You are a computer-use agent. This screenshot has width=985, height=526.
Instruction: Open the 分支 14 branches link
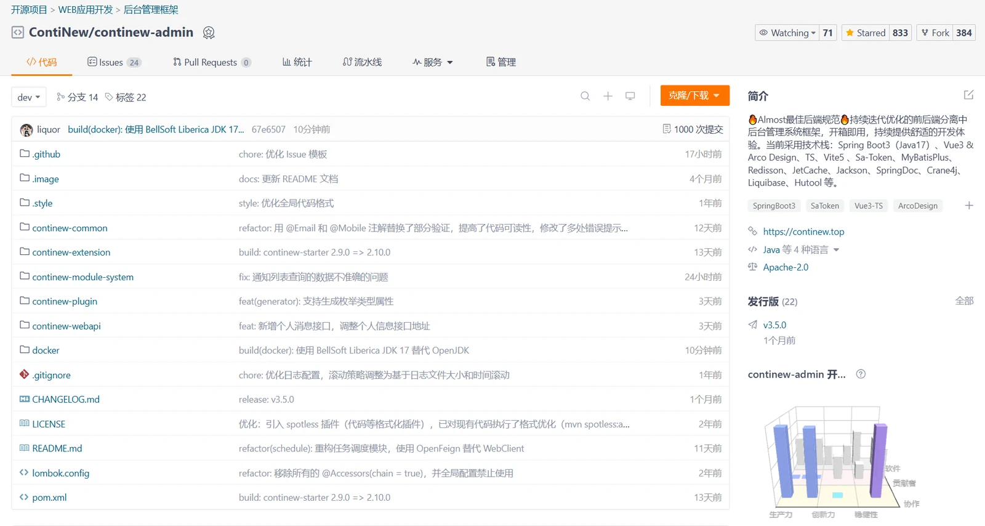click(x=78, y=97)
